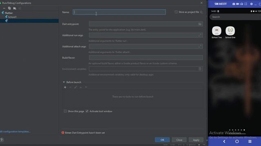Expand the Additional run args field

200,35
